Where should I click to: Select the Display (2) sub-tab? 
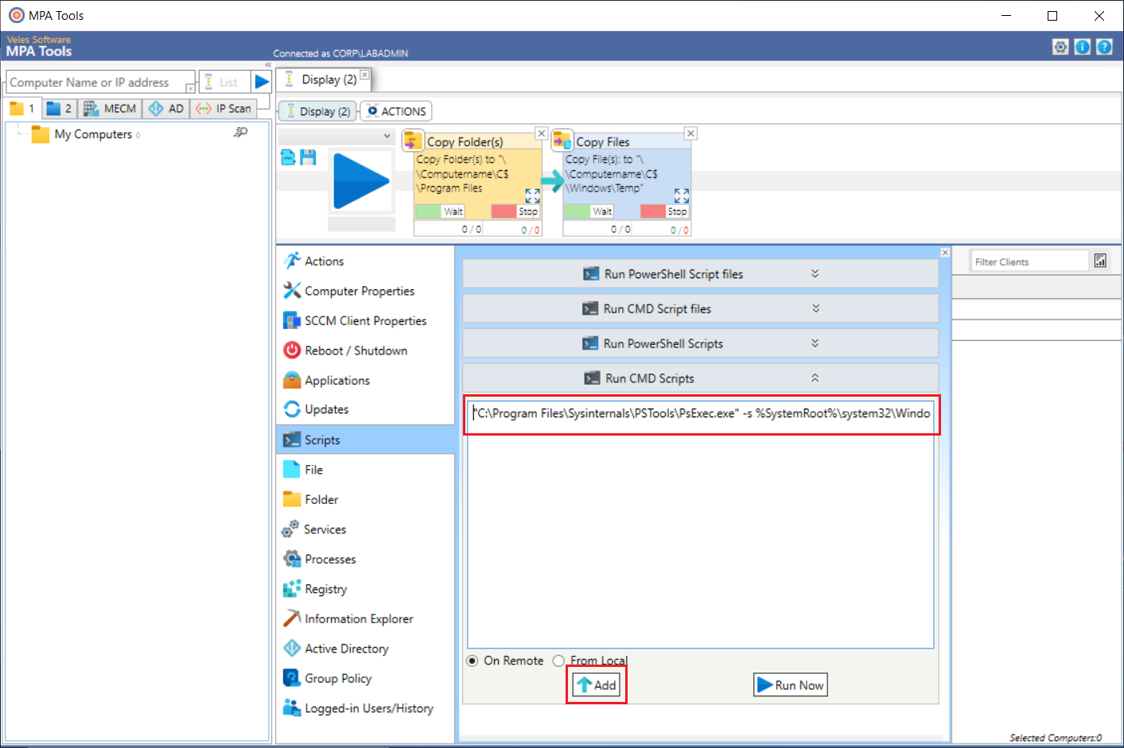[x=318, y=111]
